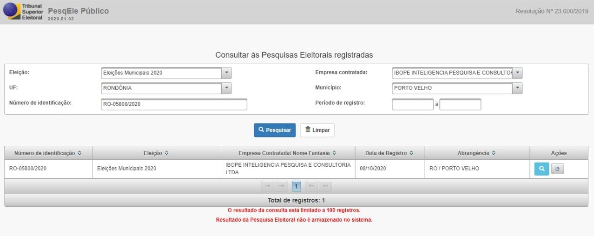Select page 1 in pagination
Image resolution: width=594 pixels, height=236 pixels.
point(297,186)
